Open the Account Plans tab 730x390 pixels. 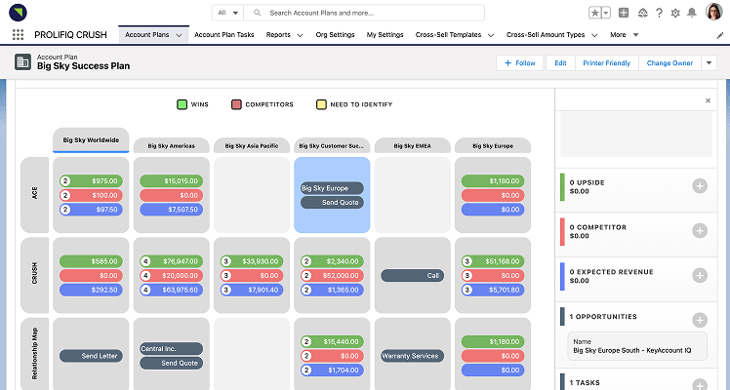pos(147,34)
